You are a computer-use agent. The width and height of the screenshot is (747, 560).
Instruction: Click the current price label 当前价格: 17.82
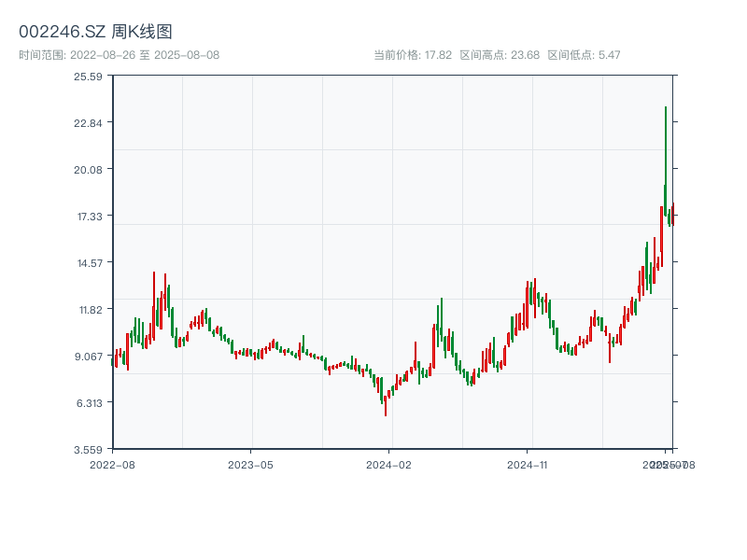(413, 55)
